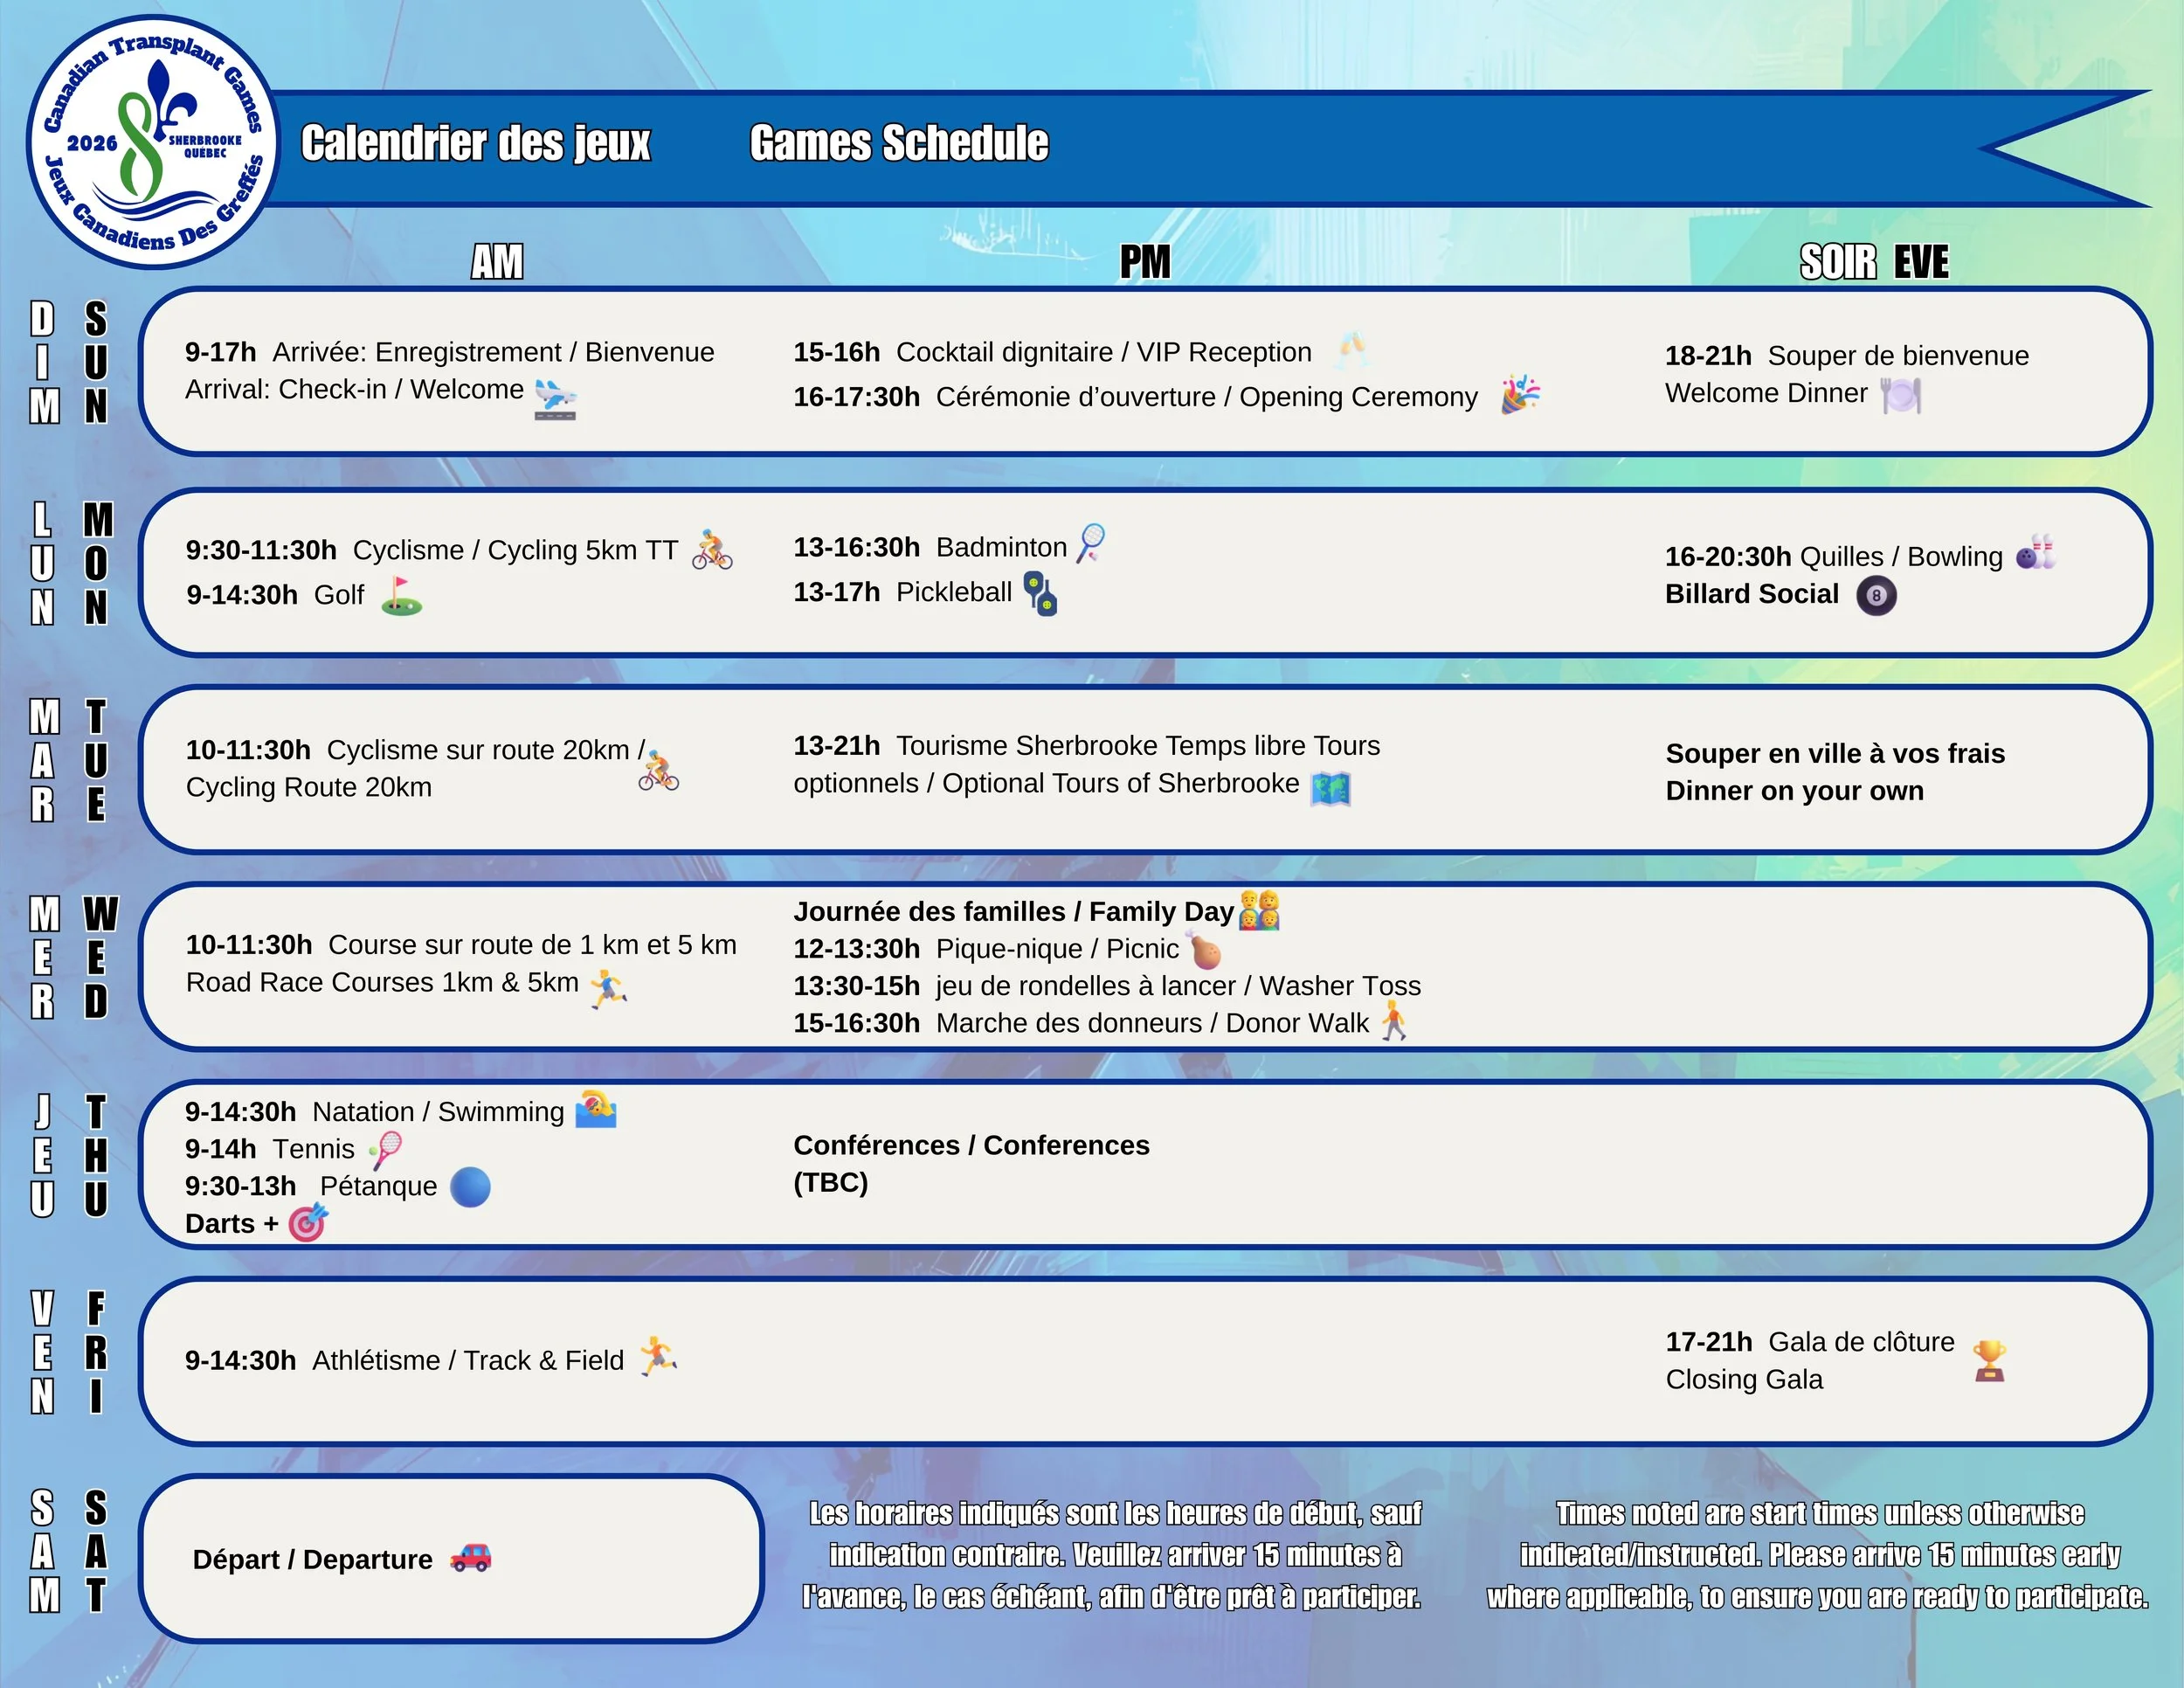Click the closing gala trophy icon
Image resolution: width=2184 pixels, height=1688 pixels.
coord(1989,1360)
